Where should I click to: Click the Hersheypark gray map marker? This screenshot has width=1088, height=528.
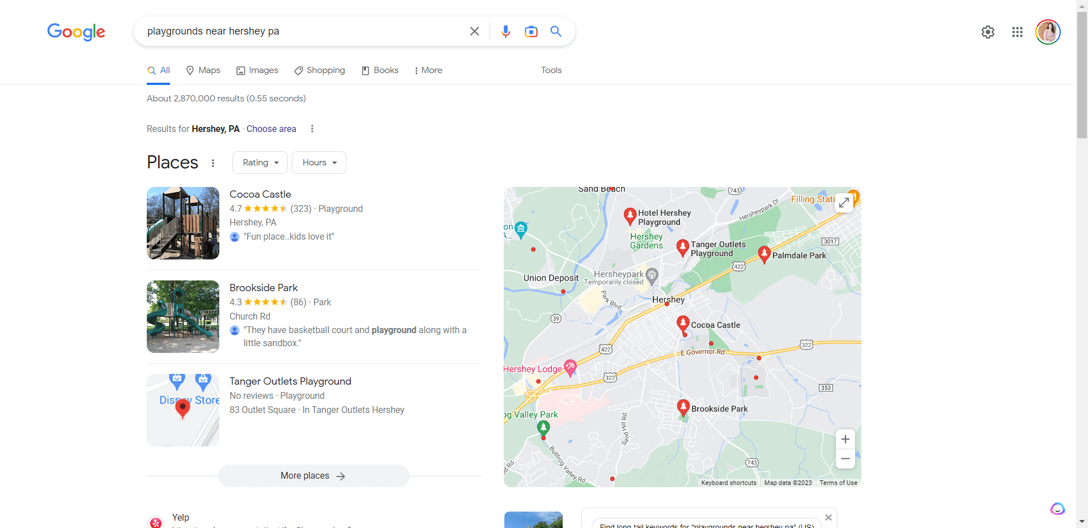[652, 275]
